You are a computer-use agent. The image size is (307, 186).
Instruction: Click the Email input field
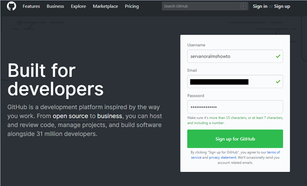click(x=235, y=82)
